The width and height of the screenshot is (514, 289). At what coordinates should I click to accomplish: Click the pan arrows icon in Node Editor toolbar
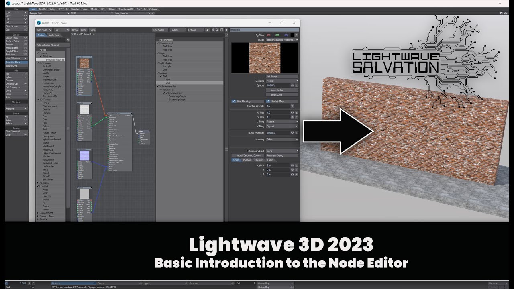click(213, 30)
